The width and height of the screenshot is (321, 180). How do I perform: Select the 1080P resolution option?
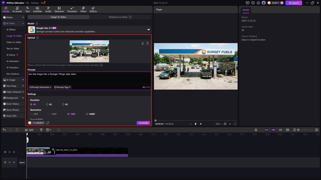pos(90,114)
